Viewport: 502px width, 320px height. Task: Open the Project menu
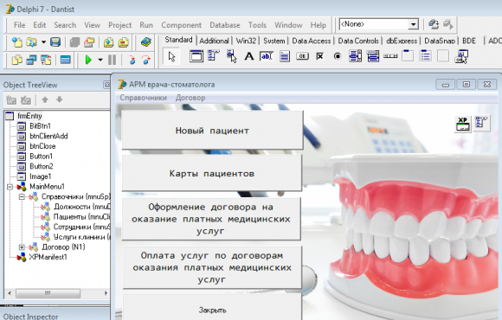[119, 25]
